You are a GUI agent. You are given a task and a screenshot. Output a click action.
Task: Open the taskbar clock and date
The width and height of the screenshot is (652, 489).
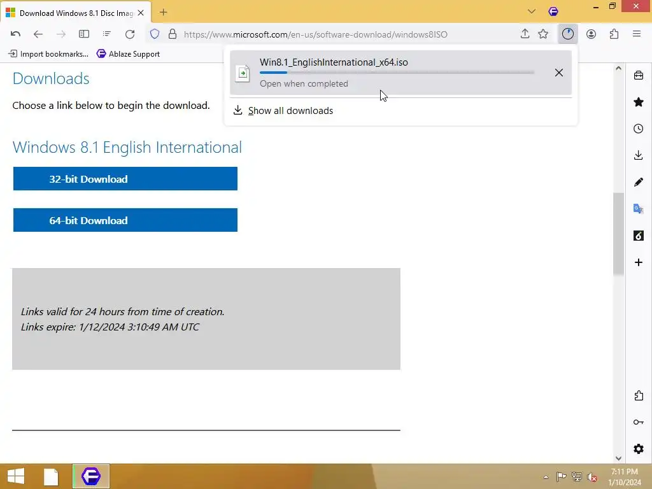point(625,477)
